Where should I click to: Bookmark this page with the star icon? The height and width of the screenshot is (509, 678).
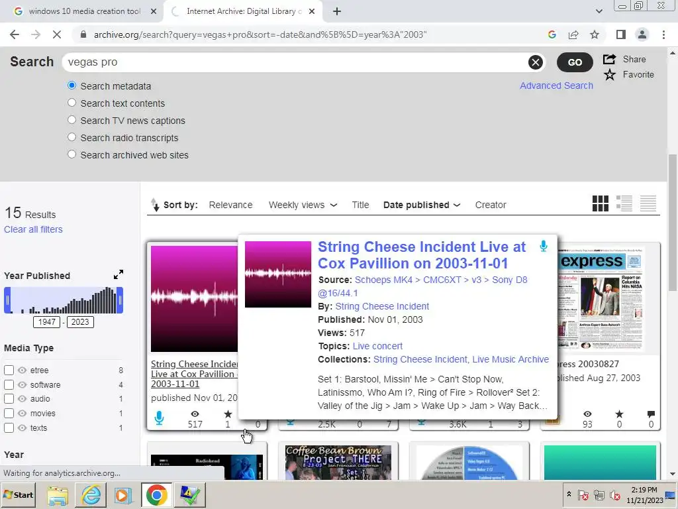(x=595, y=34)
